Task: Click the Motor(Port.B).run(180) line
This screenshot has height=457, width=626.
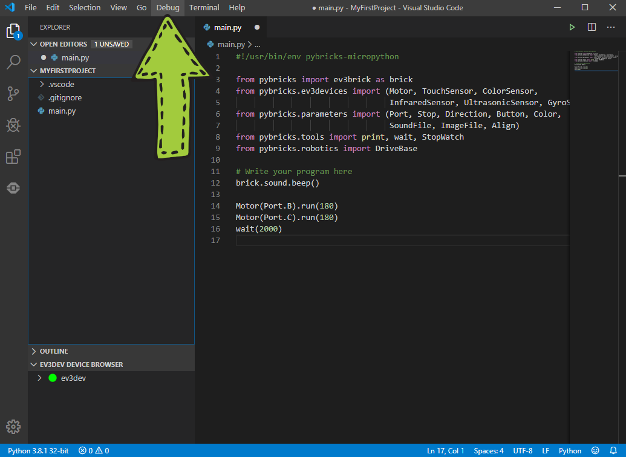Action: tap(287, 206)
